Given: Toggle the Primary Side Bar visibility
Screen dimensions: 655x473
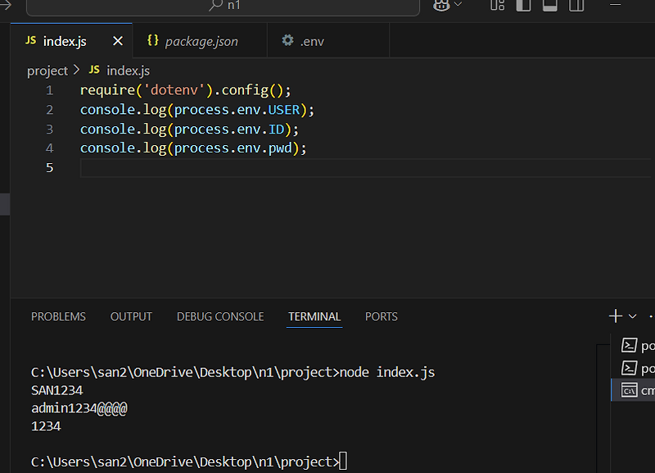Looking at the screenshot, I should [522, 6].
